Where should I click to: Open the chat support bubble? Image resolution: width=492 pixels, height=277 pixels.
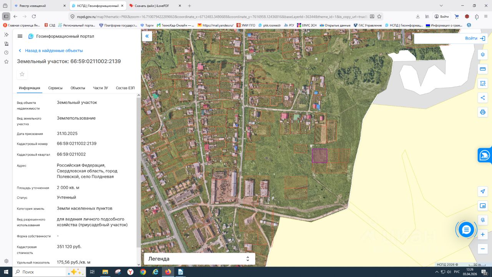(x=466, y=230)
